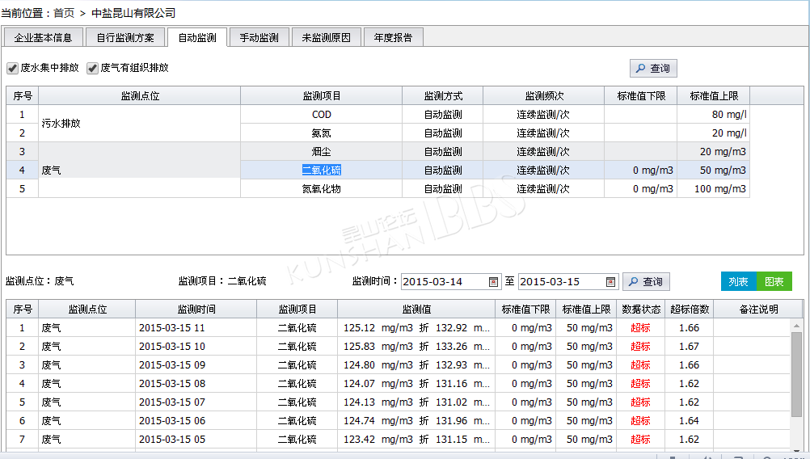810x459 pixels.
Task: Click the 首页 breadcrumb link
Action: point(65,13)
